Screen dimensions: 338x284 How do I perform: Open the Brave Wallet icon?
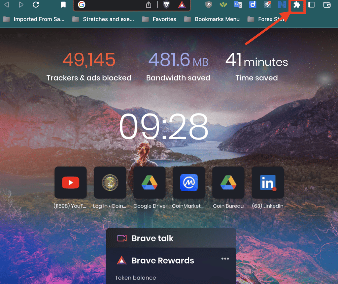(x=327, y=5)
